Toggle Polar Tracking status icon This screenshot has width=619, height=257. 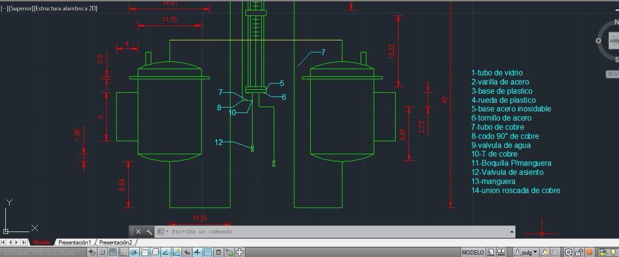134,252
